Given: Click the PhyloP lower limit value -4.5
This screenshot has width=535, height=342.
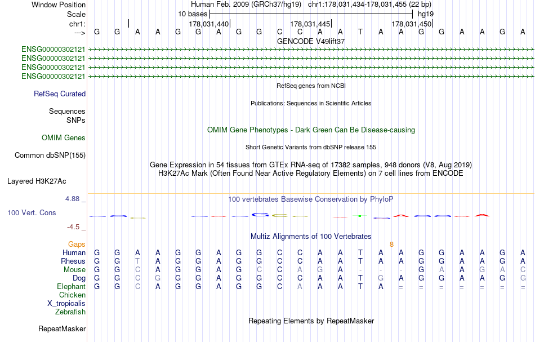Looking at the screenshot, I should (73, 227).
